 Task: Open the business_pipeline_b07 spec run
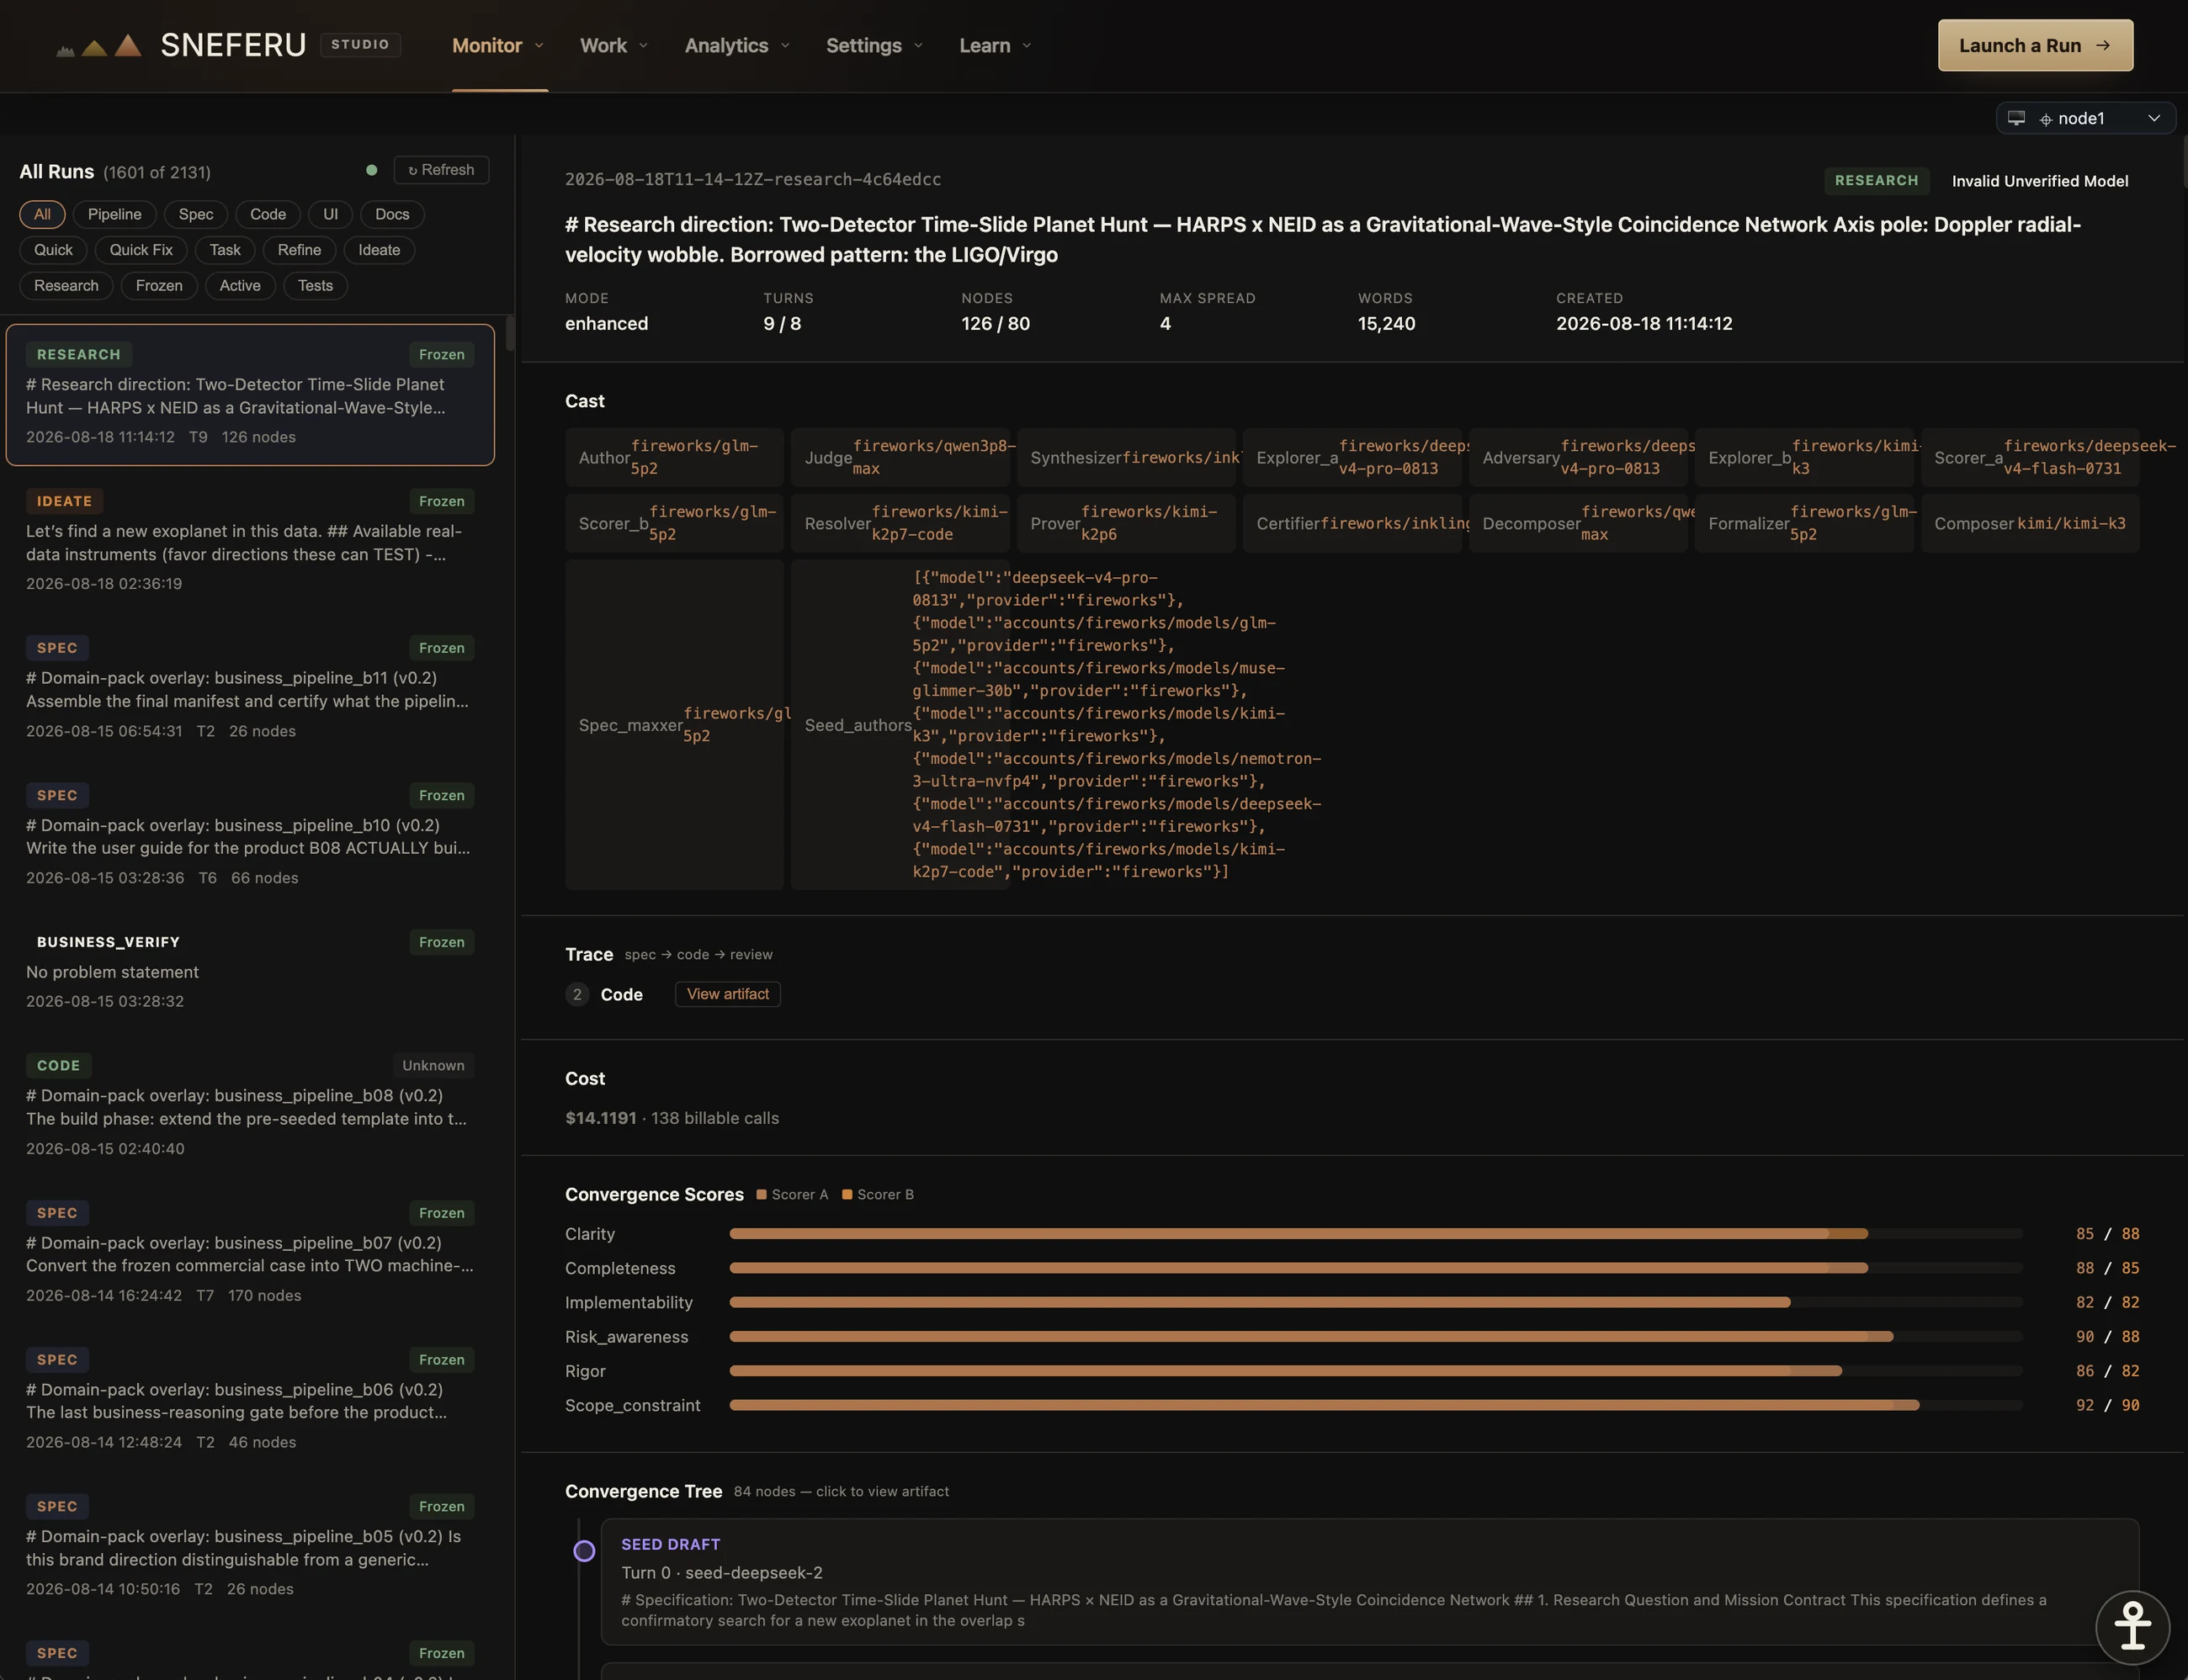[250, 1253]
